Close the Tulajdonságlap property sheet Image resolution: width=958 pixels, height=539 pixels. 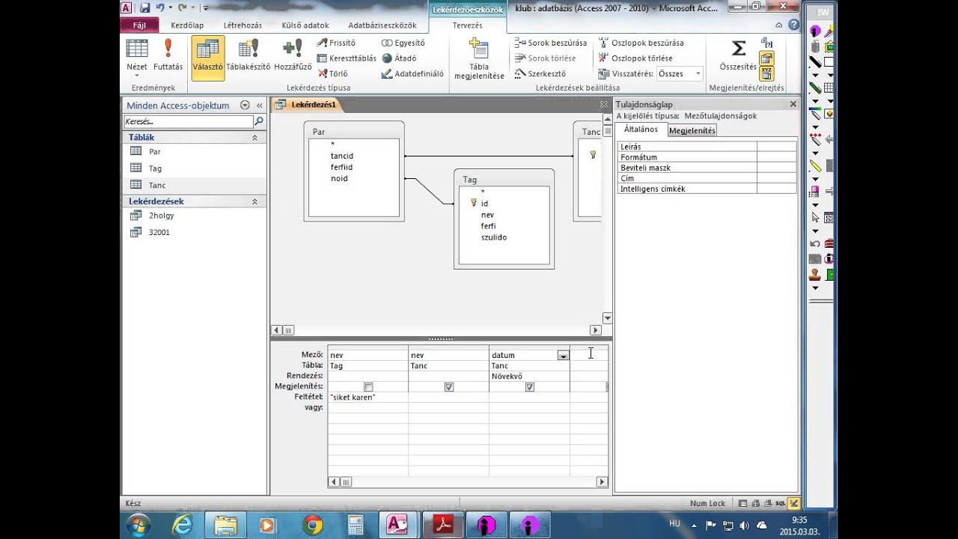(x=793, y=104)
